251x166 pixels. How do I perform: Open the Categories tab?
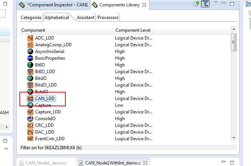tap(31, 18)
